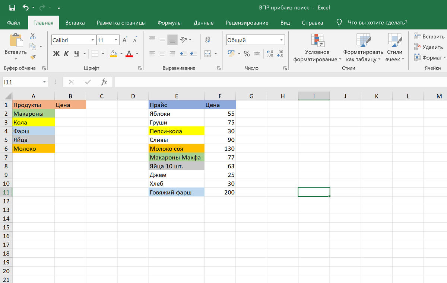Select the column E header
The height and width of the screenshot is (283, 447).
[176, 96]
